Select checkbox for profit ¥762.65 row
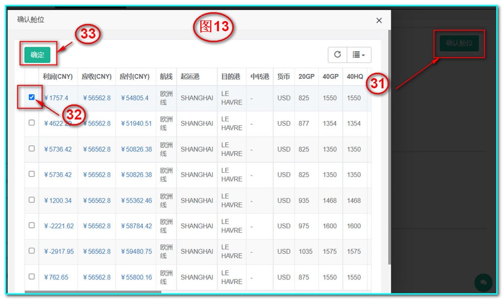 click(32, 276)
